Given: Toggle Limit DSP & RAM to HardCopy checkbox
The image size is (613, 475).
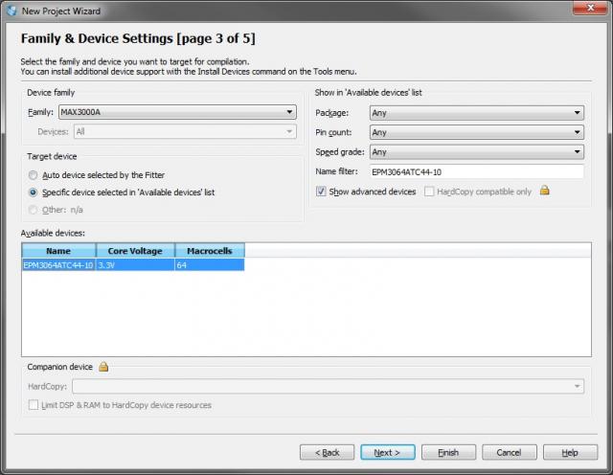Looking at the screenshot, I should (x=34, y=405).
